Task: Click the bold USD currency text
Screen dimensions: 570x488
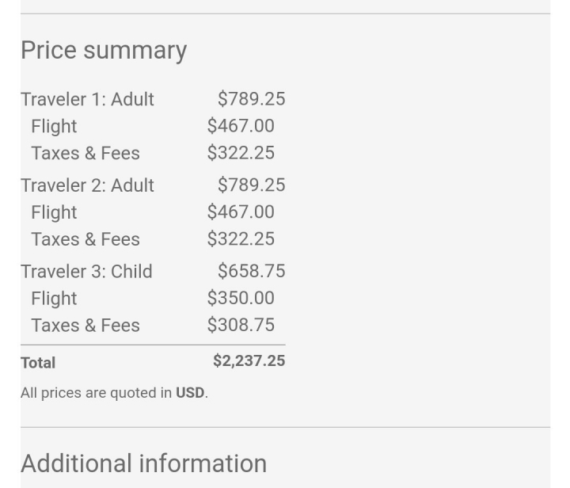Action: point(190,393)
